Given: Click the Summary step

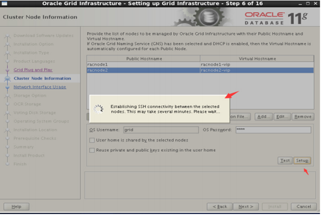Looking at the screenshot, I should (x=23, y=147).
